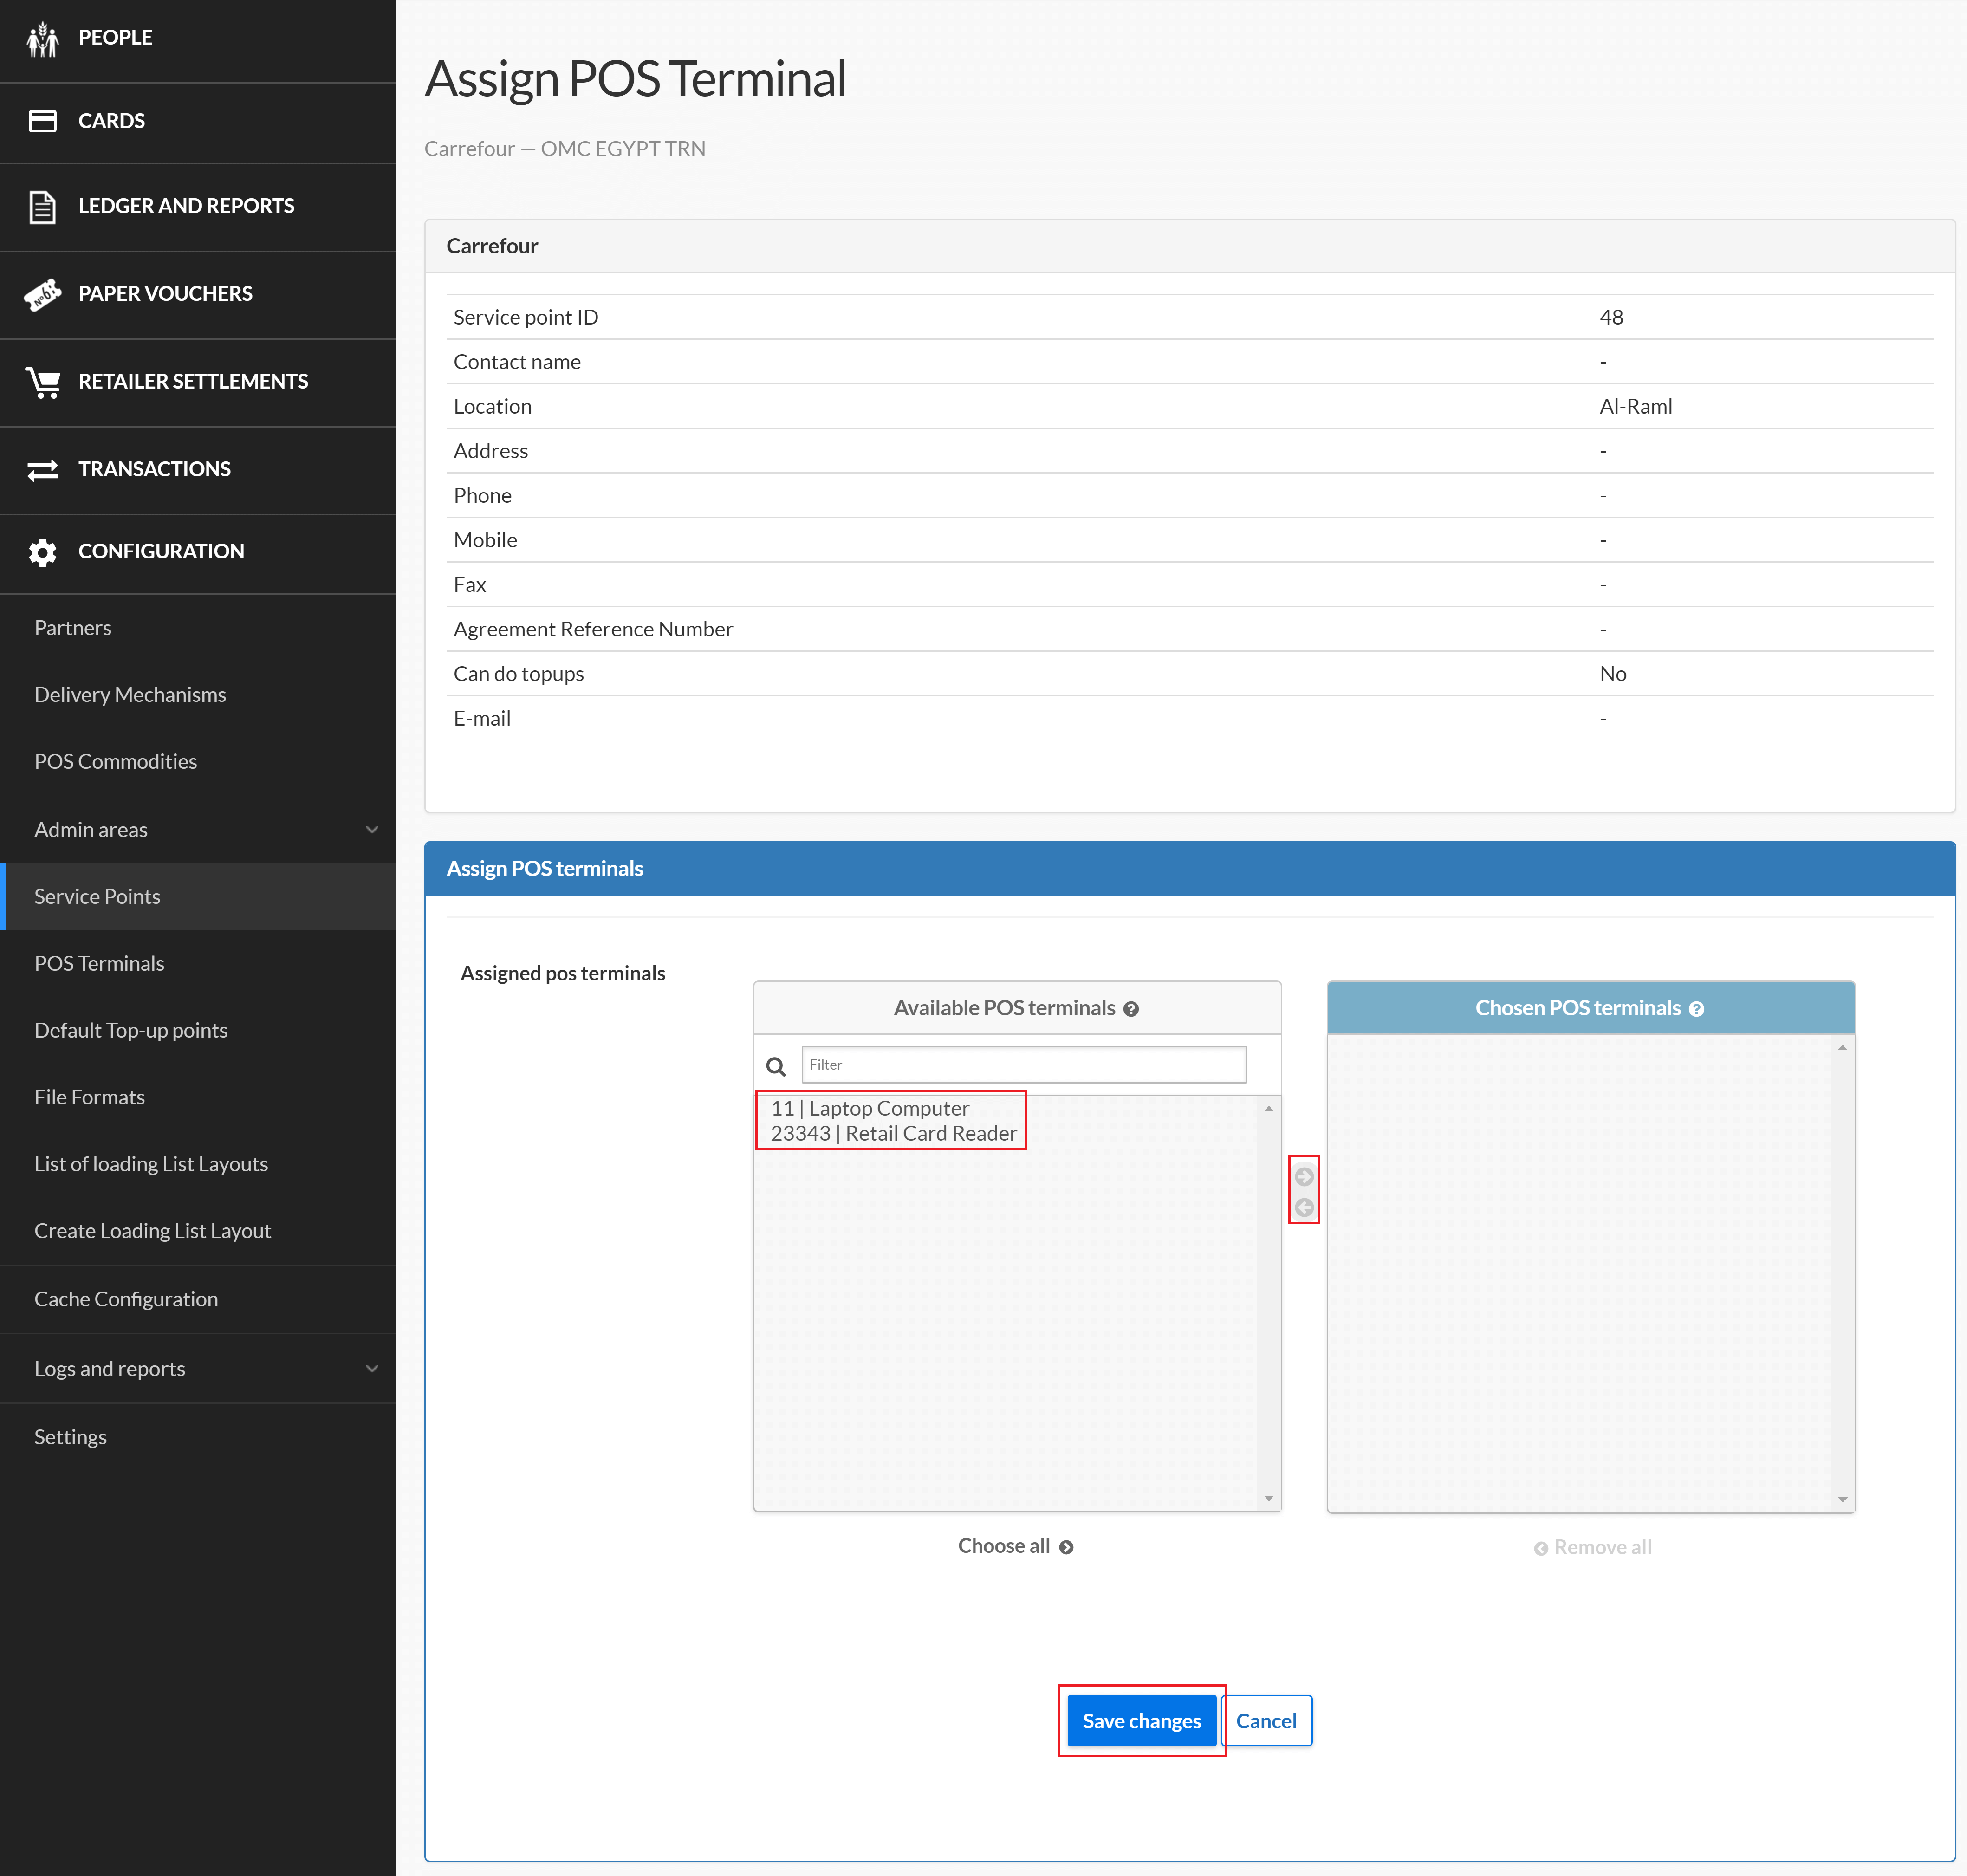Click help icon beside Chosen POS terminals
1967x1876 pixels.
point(1696,1009)
